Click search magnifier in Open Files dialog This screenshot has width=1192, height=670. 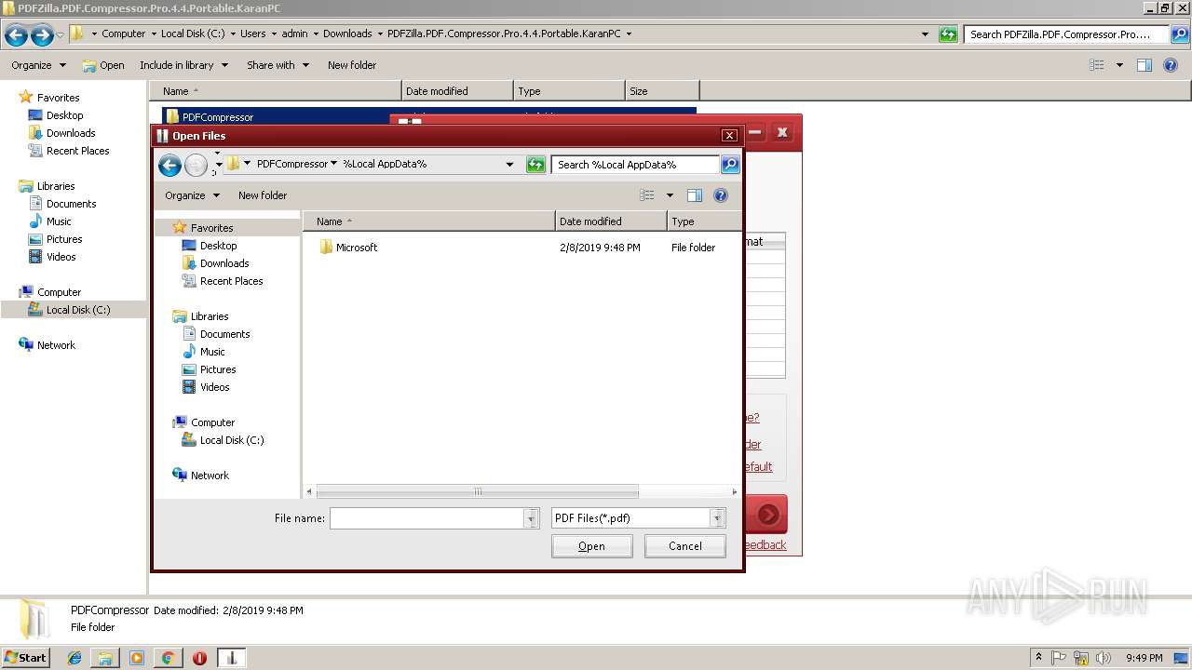click(x=730, y=165)
